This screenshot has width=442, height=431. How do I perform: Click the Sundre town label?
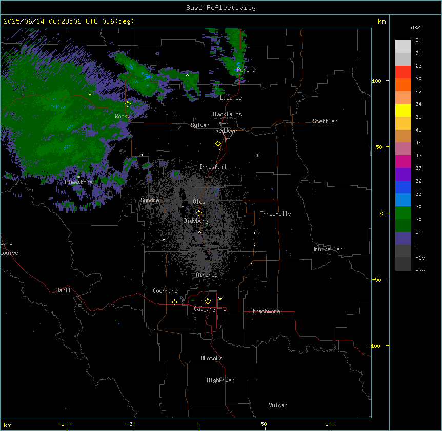point(150,200)
